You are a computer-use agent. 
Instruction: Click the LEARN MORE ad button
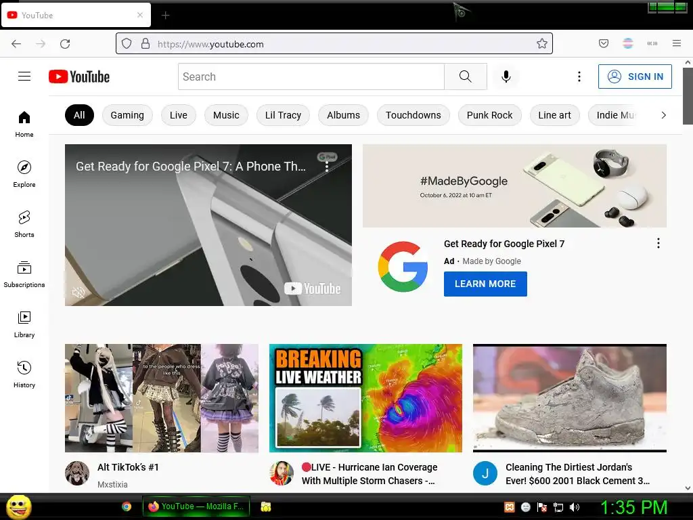pos(485,284)
